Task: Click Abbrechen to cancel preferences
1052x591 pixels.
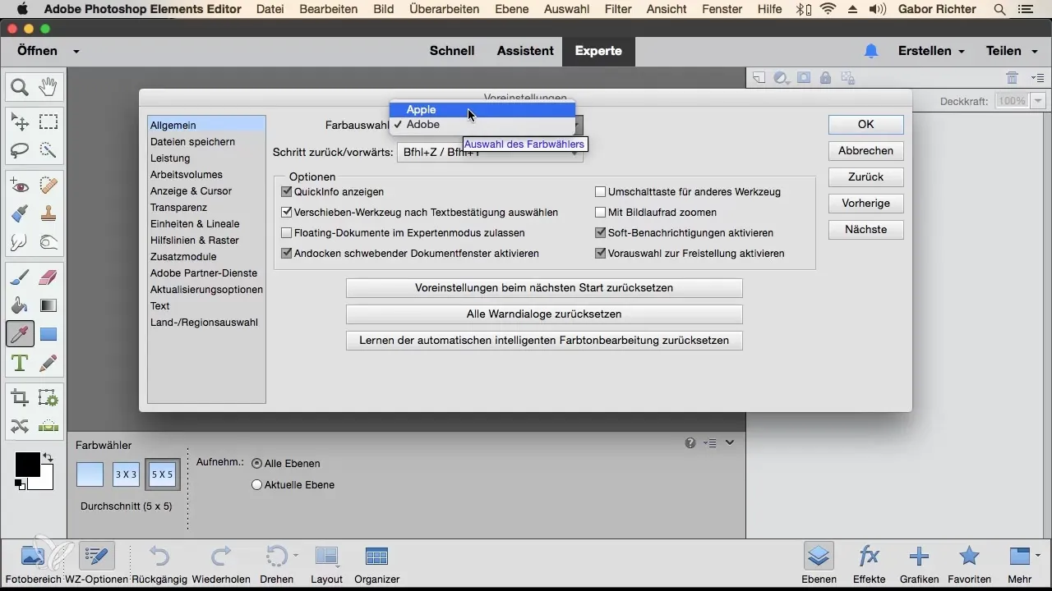Action: (x=865, y=151)
